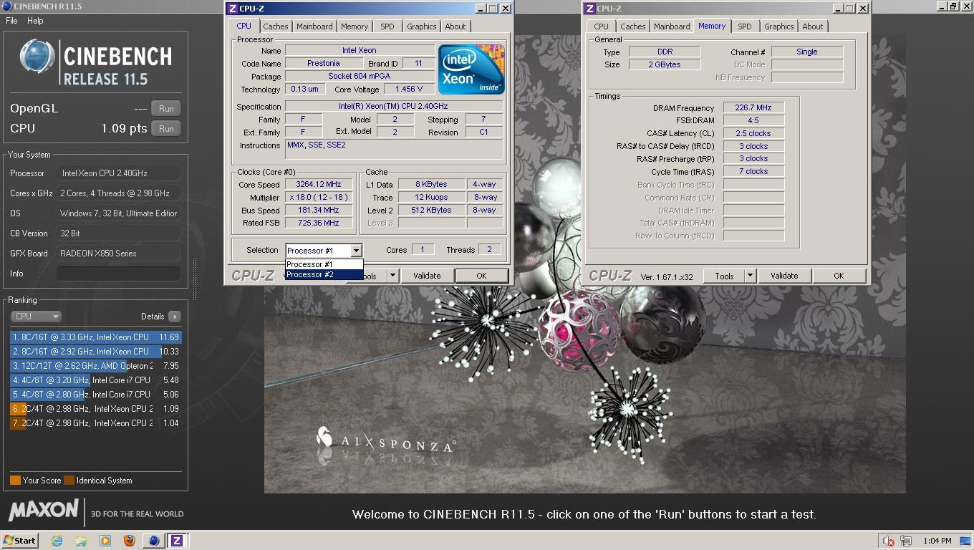Click the CPU-Z title icon of the left window
This screenshot has height=550, width=974.
233,9
